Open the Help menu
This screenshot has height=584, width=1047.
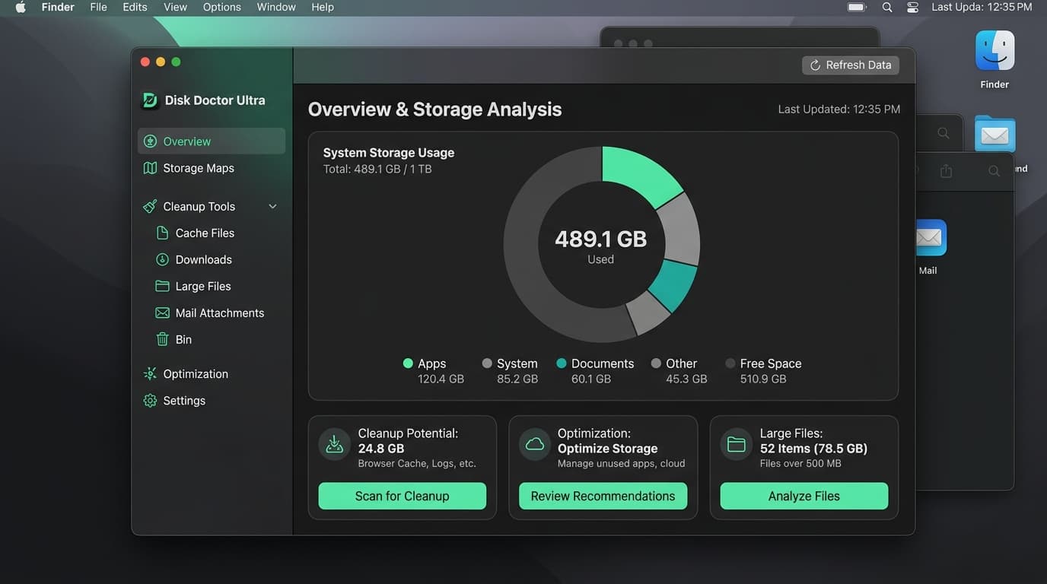click(323, 7)
